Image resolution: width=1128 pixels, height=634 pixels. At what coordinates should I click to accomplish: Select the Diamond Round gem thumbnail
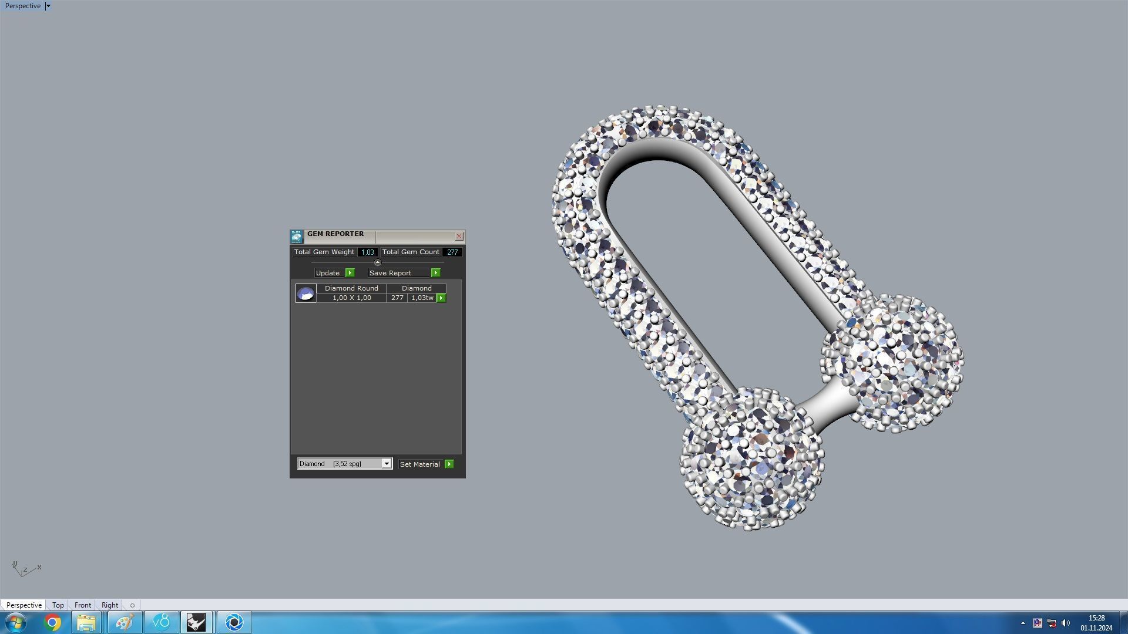[305, 293]
